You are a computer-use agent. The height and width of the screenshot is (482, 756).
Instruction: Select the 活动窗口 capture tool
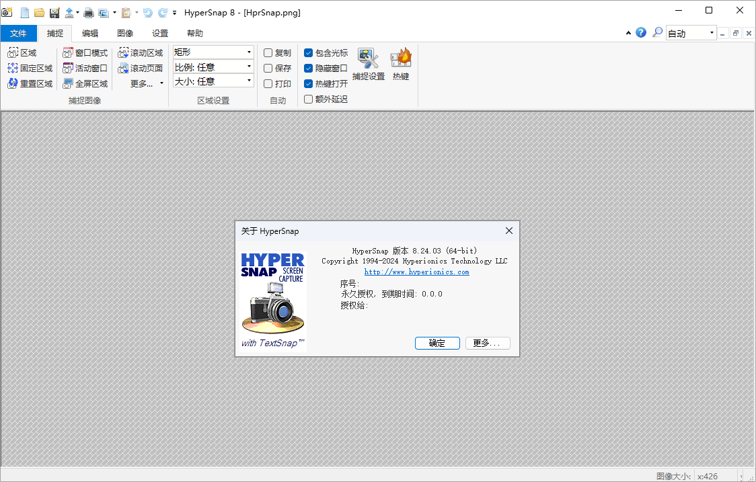point(85,68)
